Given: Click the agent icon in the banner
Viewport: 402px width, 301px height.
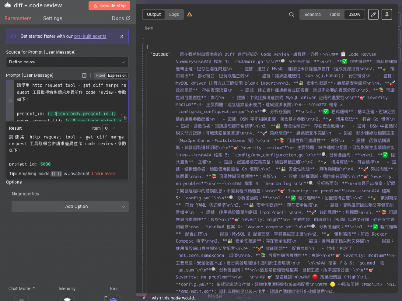Looking at the screenshot, I should (x=13, y=36).
